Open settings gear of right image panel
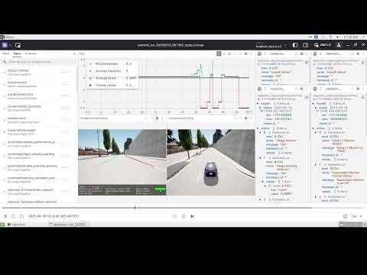367x275 pixels. [246, 118]
